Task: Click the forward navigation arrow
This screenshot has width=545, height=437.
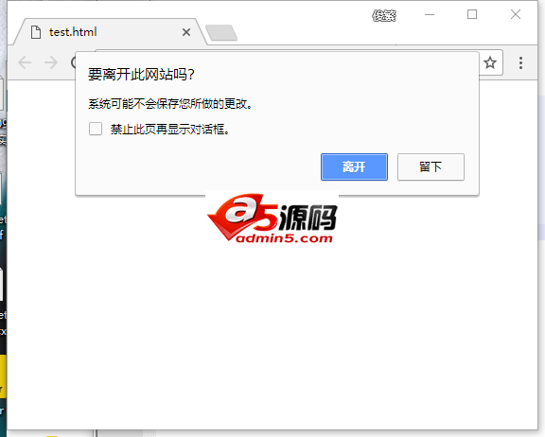Action: click(x=51, y=62)
